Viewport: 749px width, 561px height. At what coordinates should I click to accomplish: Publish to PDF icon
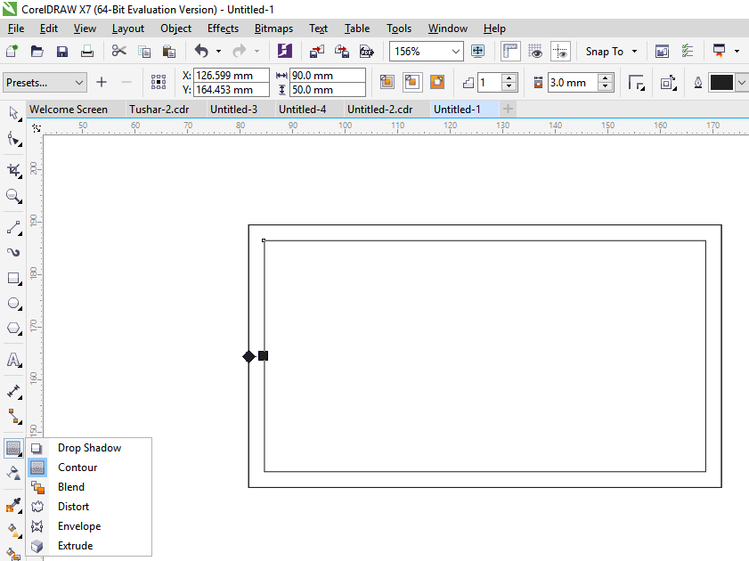coord(367,51)
